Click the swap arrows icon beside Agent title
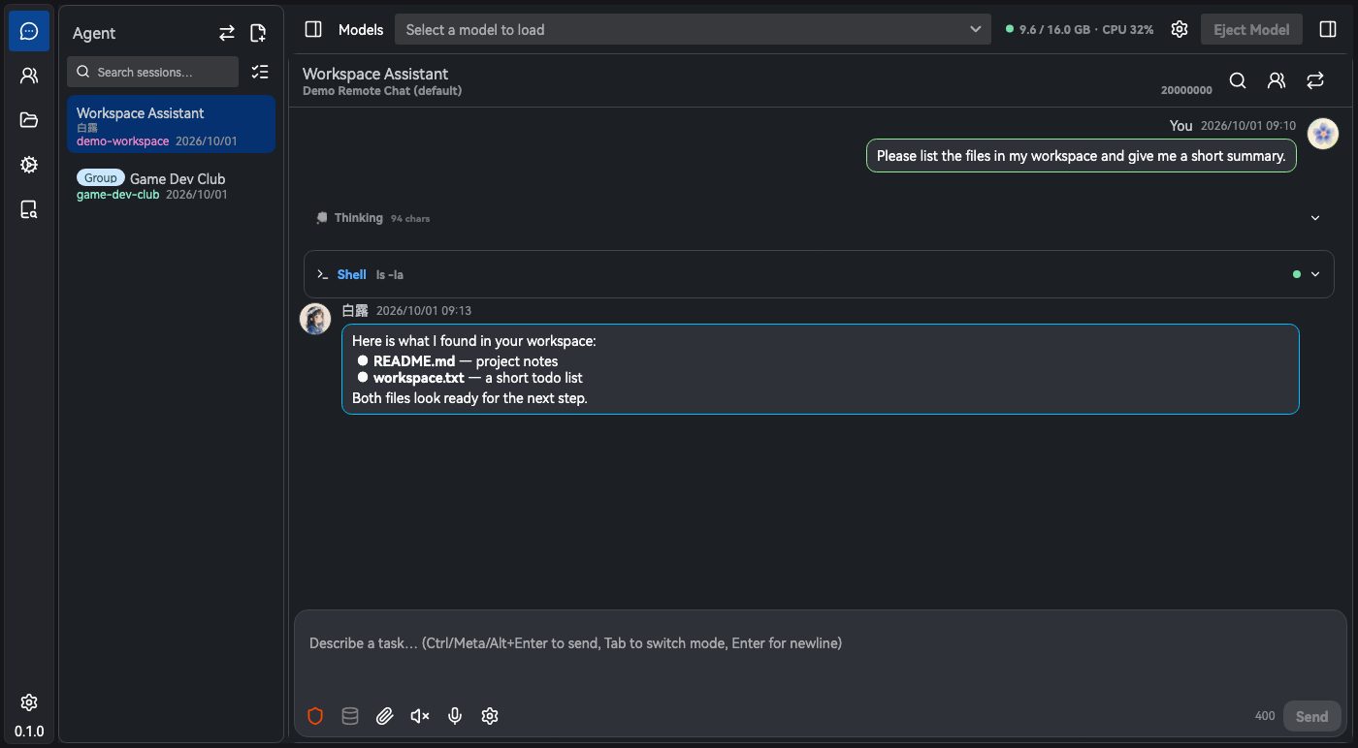Image resolution: width=1358 pixels, height=748 pixels. click(227, 33)
